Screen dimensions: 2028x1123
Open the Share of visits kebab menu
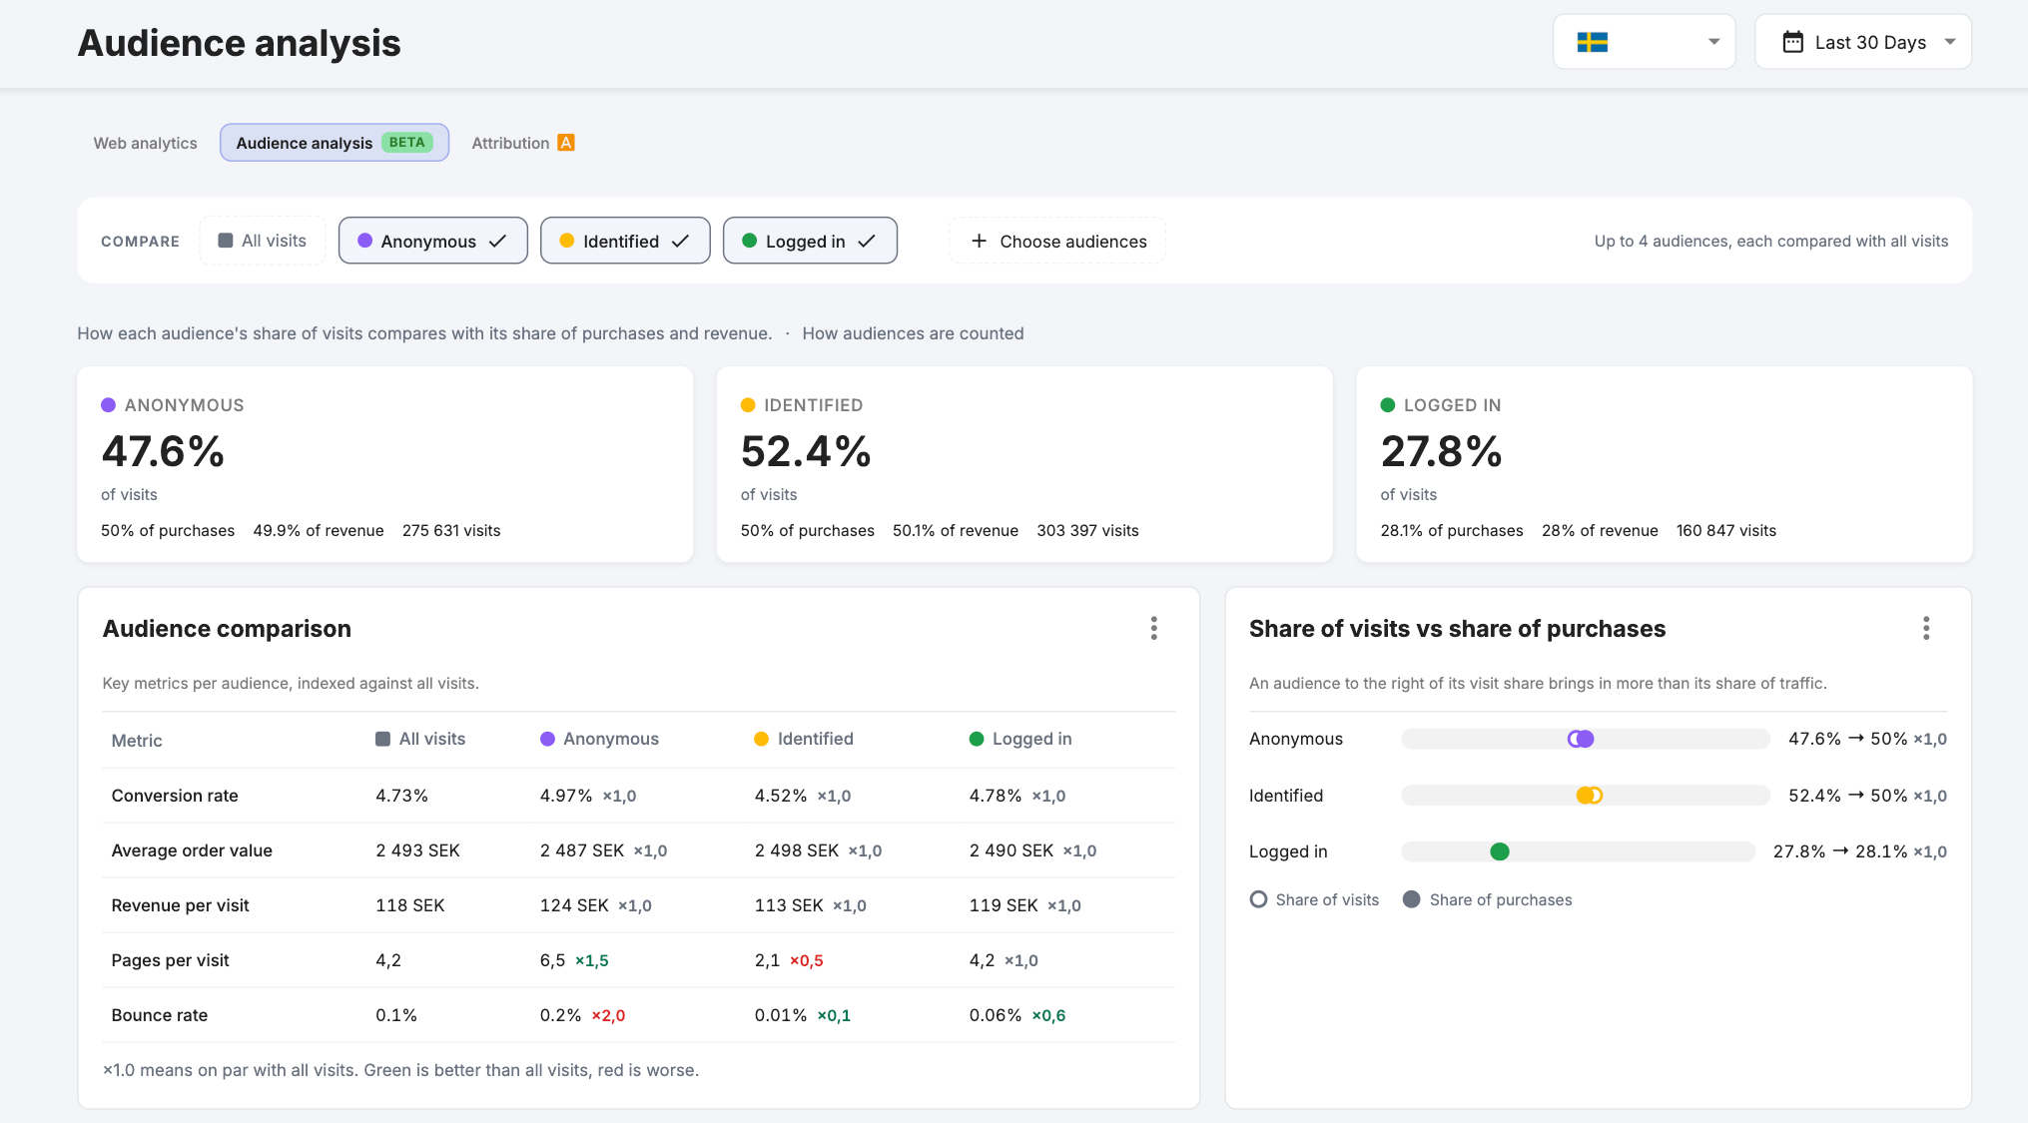(x=1926, y=628)
